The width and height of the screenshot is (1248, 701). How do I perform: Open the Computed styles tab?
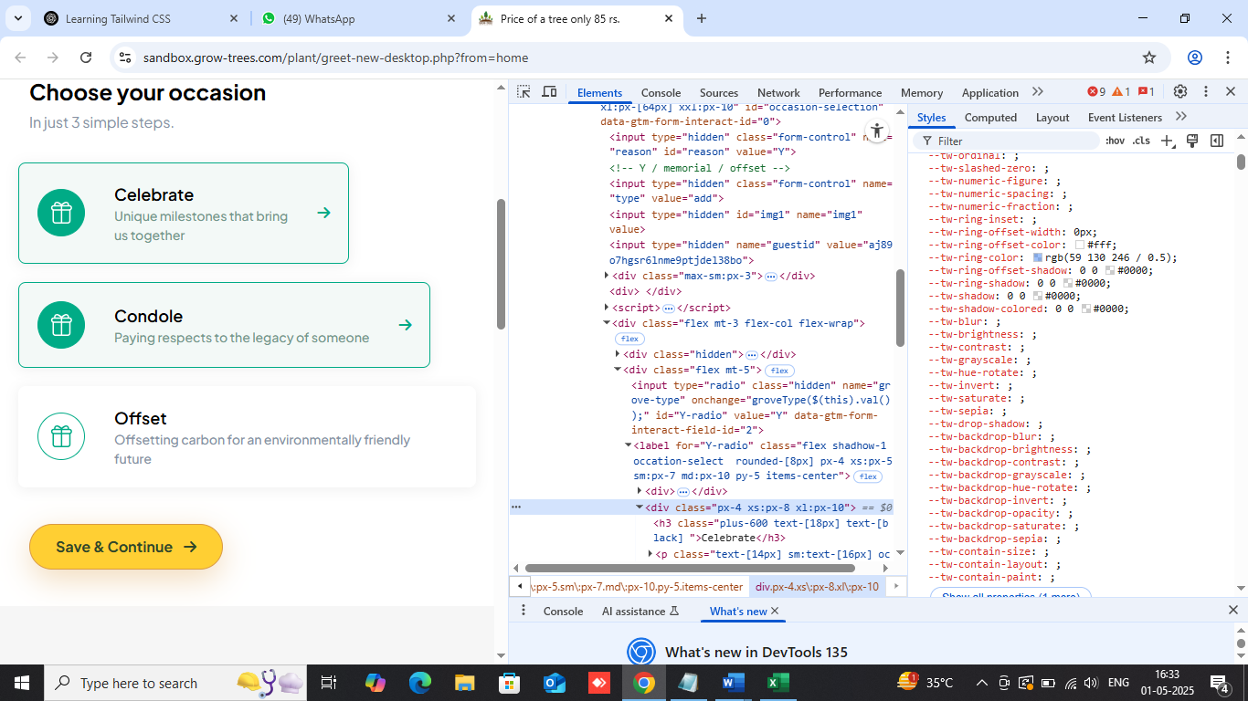[x=990, y=118]
